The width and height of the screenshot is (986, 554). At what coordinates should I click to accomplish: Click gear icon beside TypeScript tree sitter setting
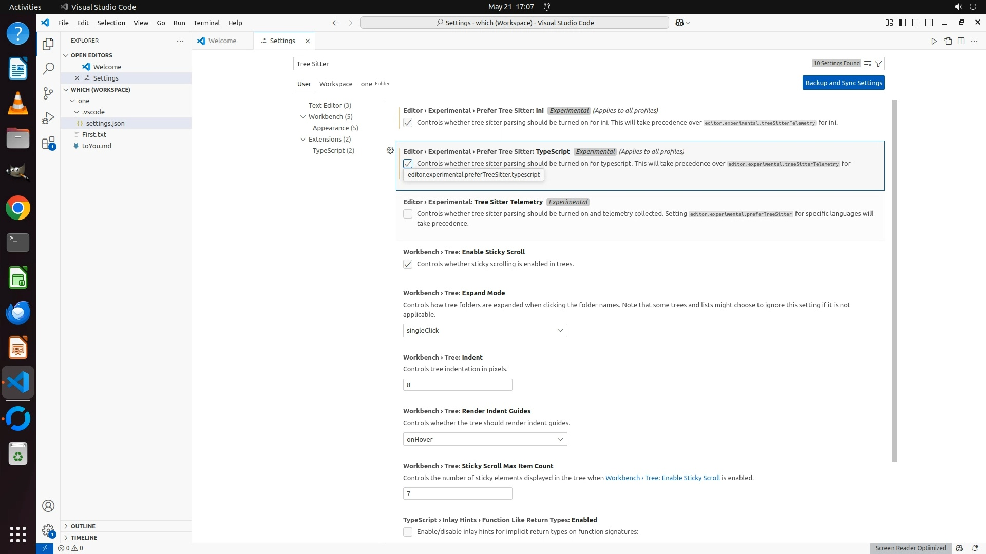click(x=390, y=150)
